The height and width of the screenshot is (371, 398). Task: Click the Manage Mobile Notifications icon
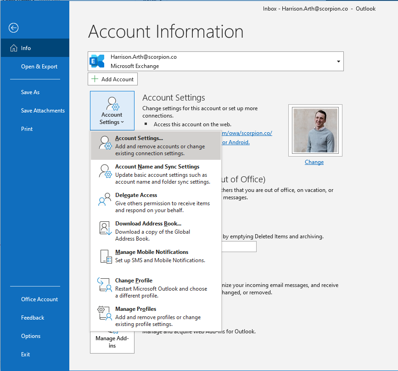click(x=106, y=257)
